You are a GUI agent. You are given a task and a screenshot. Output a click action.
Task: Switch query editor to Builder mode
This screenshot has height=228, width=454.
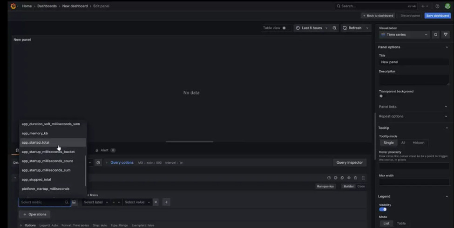[349, 186]
